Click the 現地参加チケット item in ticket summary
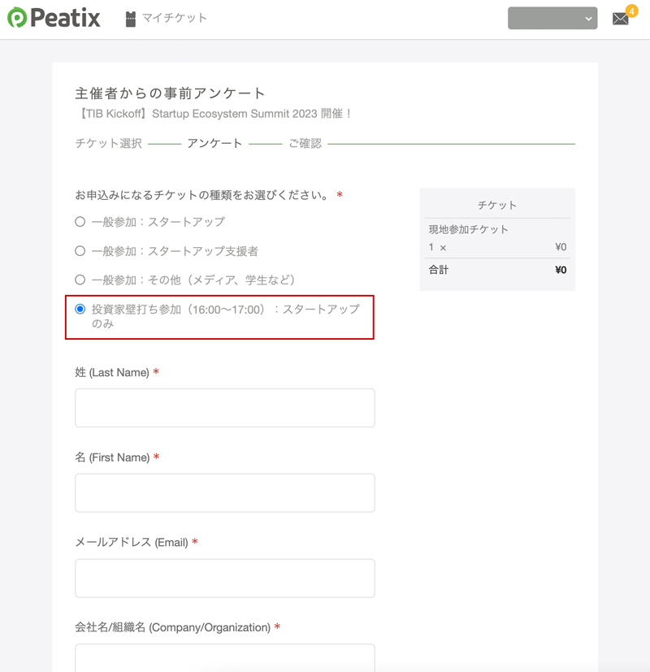Viewport: 650px width, 672px height. click(469, 230)
